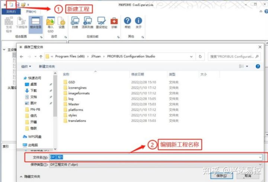Sort by 大小 column header
268x182 pixels.
203,74
